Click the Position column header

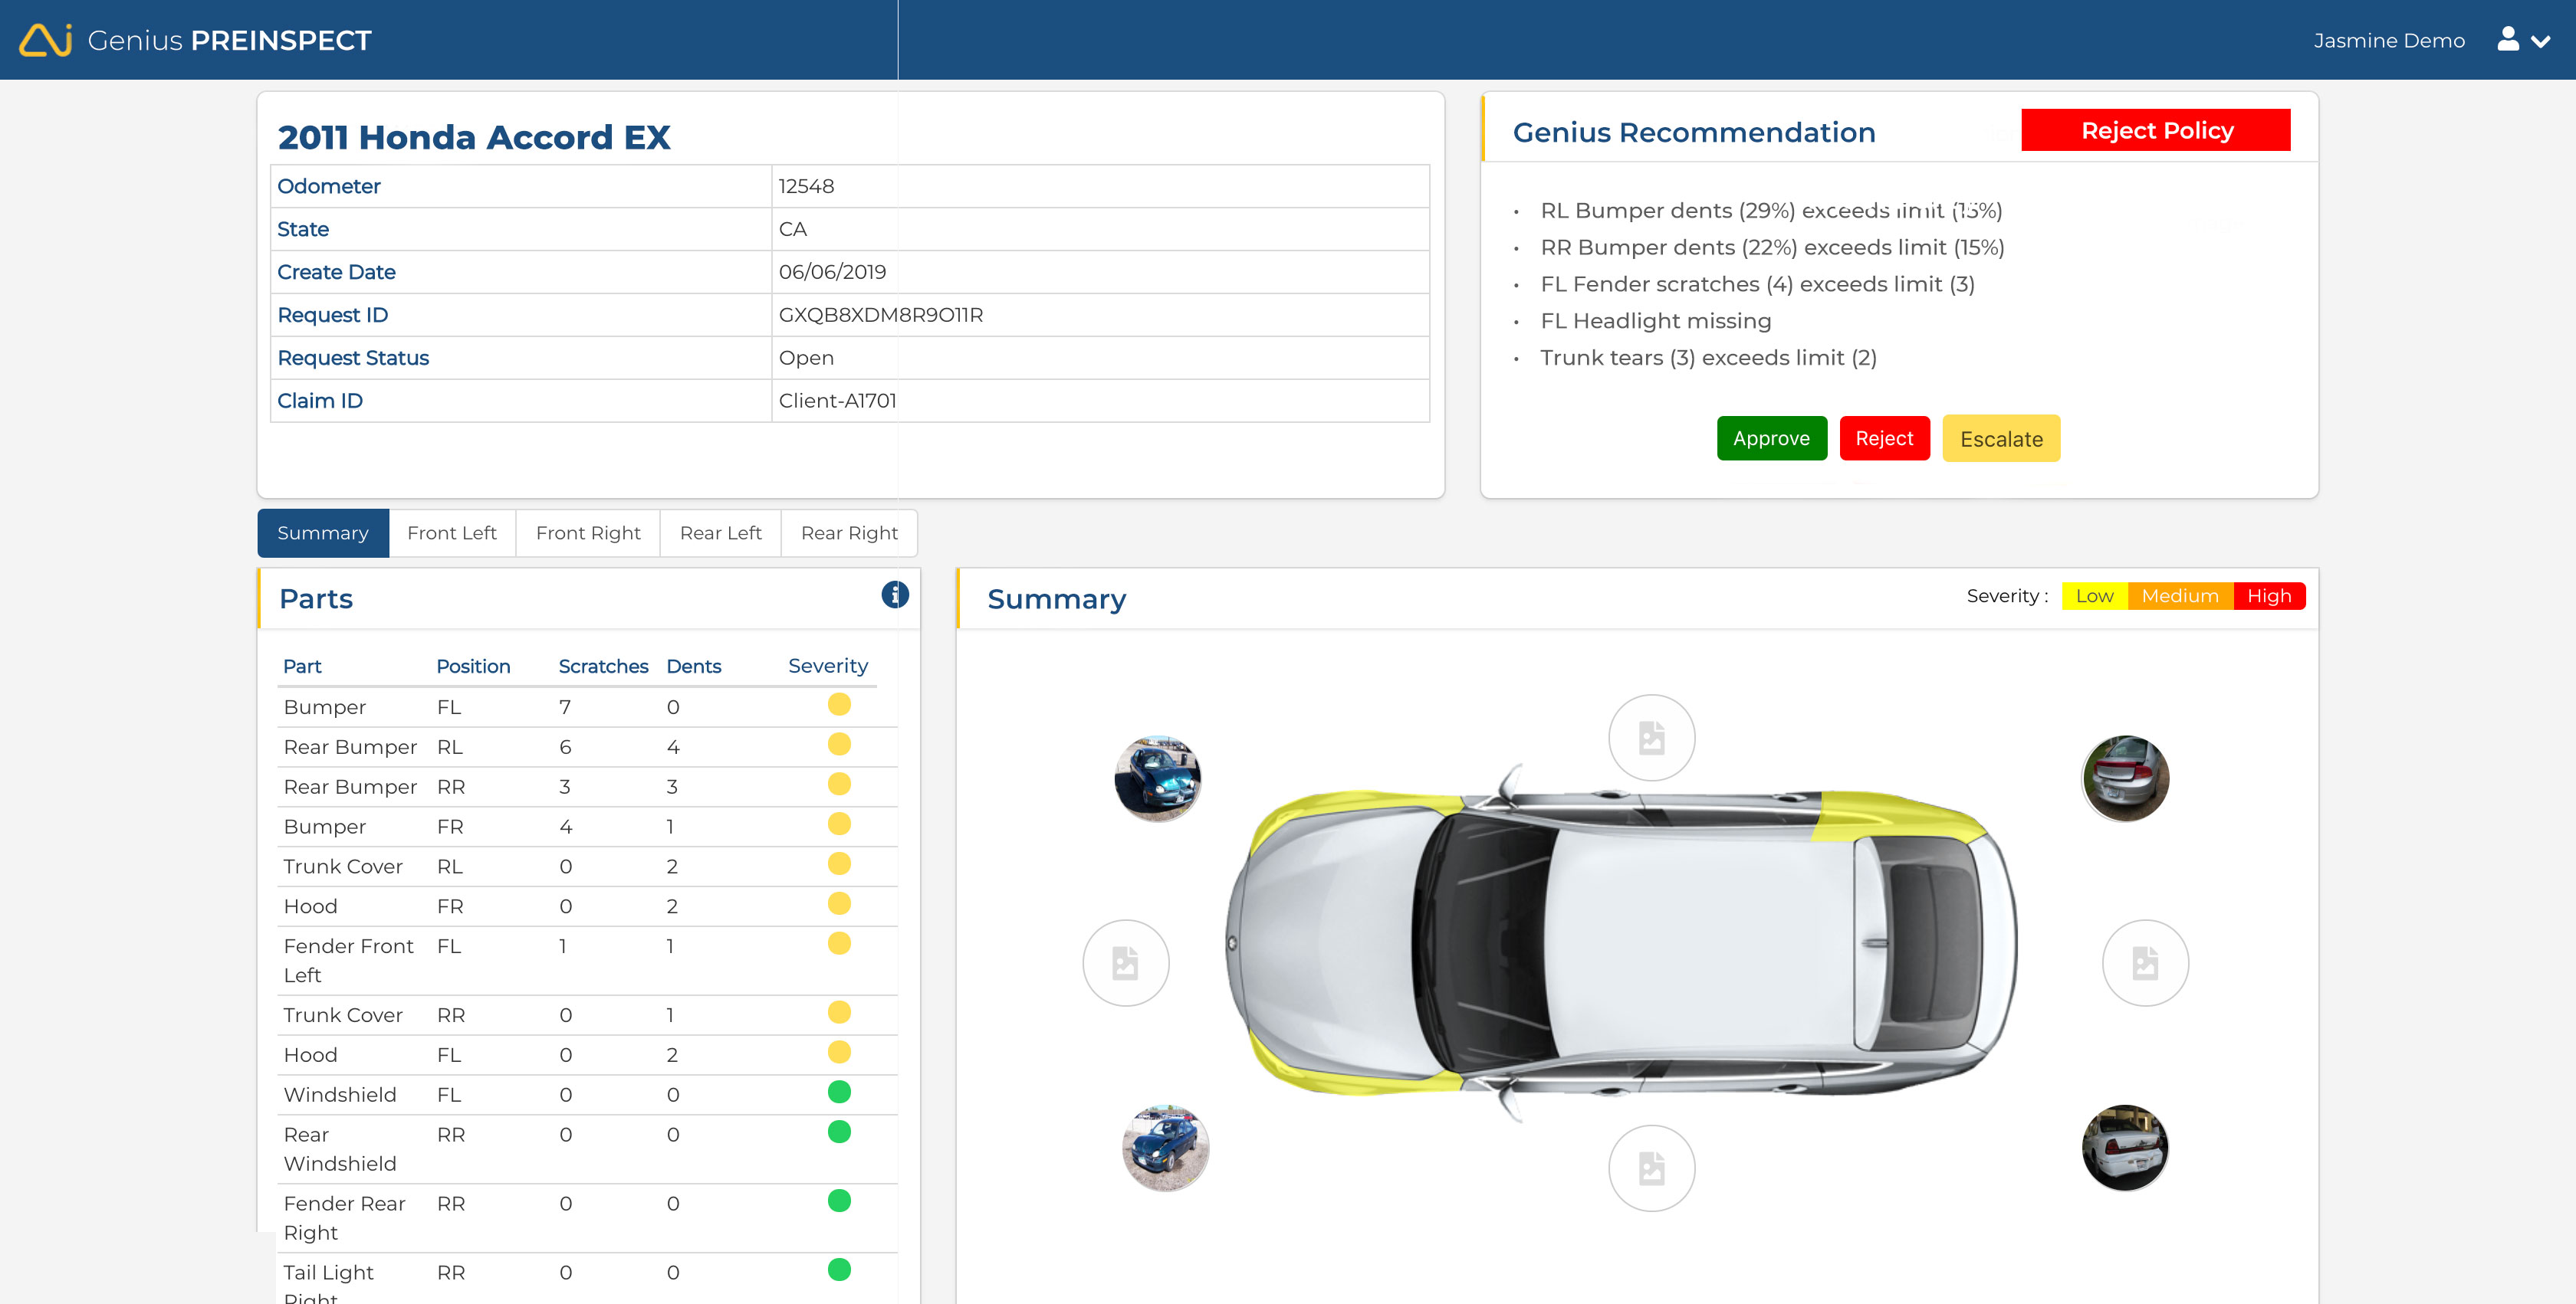click(x=473, y=667)
